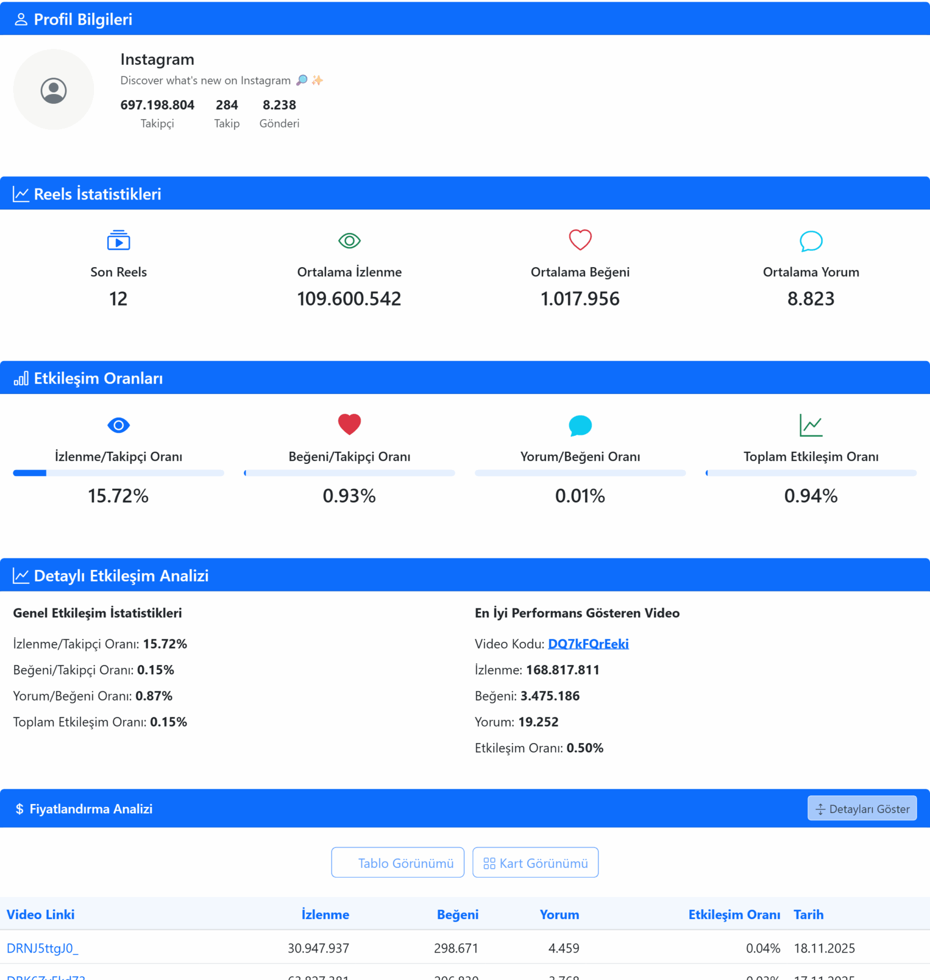Viewport: 930px width, 980px height.
Task: Click the Son Reels video stack icon
Action: [x=118, y=240]
